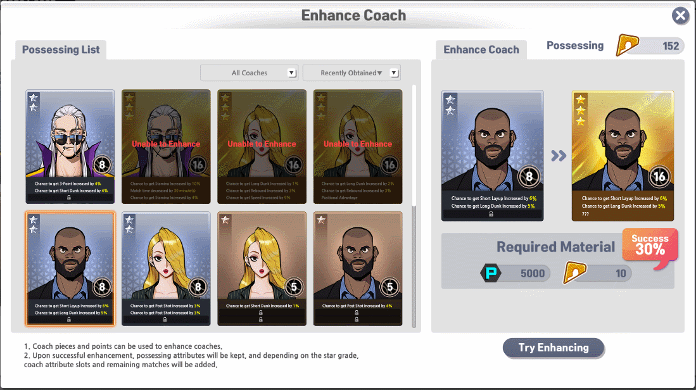Open the Recently Obtained sort dropdown
Image resolution: width=696 pixels, height=390 pixels.
[351, 73]
